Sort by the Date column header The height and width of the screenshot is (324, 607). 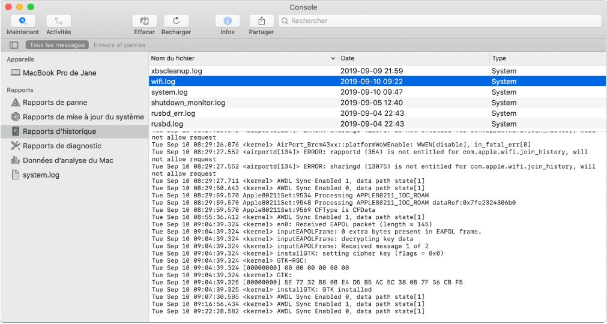414,58
